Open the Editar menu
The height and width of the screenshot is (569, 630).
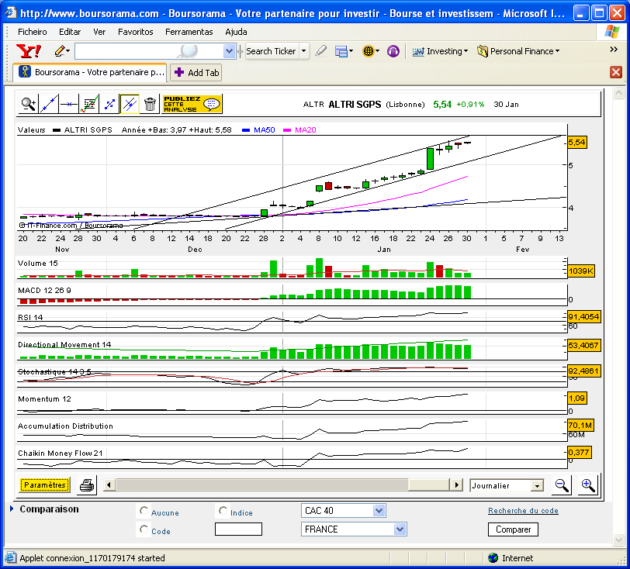coord(70,32)
